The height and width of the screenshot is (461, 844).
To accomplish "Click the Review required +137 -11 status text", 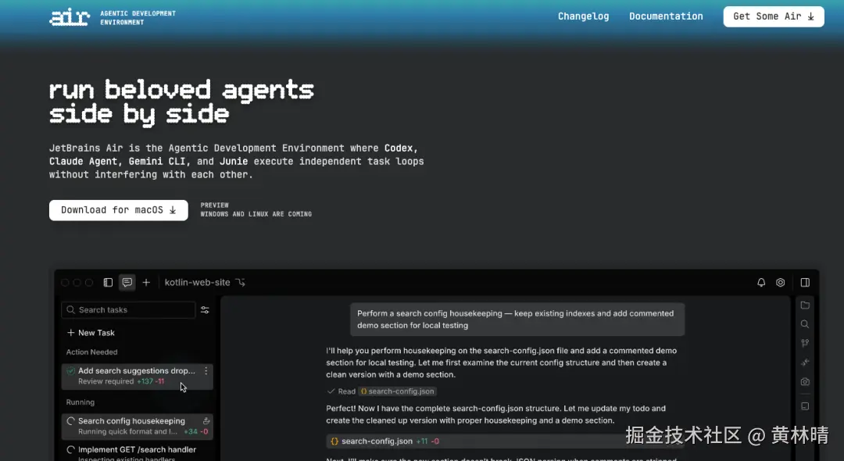I will click(121, 381).
